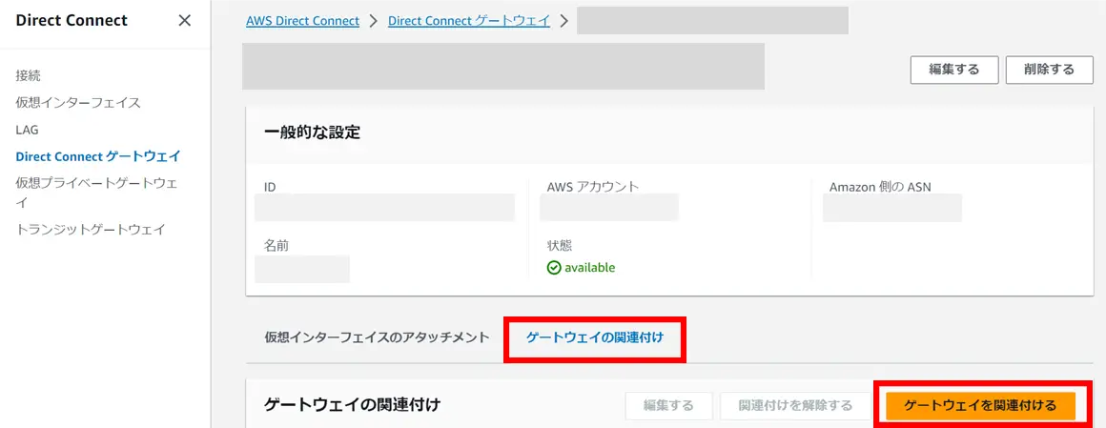Open 仮想プライベートゲートウェイ in sidebar

click(x=96, y=193)
